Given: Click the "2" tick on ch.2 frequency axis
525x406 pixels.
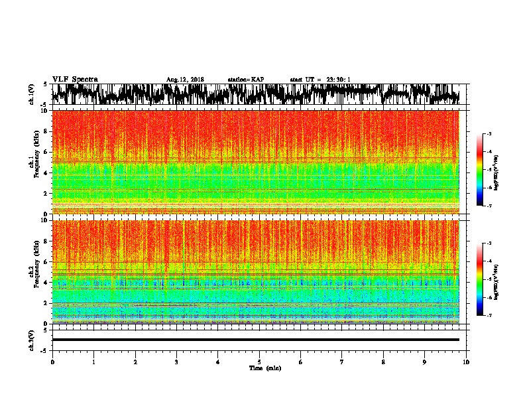Looking at the screenshot, I should [46, 303].
